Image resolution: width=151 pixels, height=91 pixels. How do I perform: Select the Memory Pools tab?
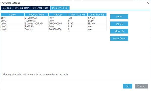click(x=60, y=8)
